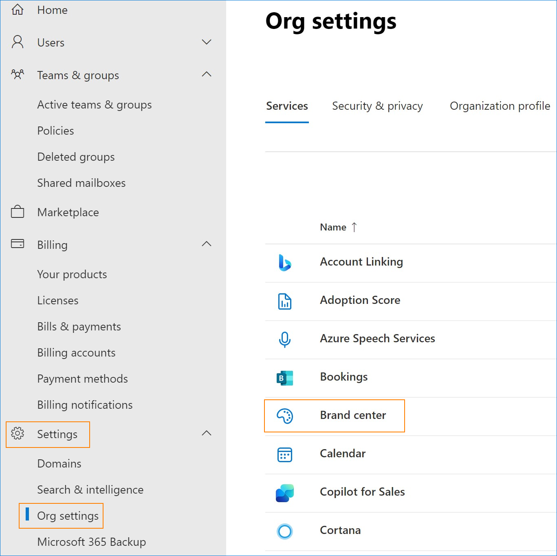Go to Payment methods
Viewport: 557px width, 556px height.
pyautogui.click(x=82, y=379)
